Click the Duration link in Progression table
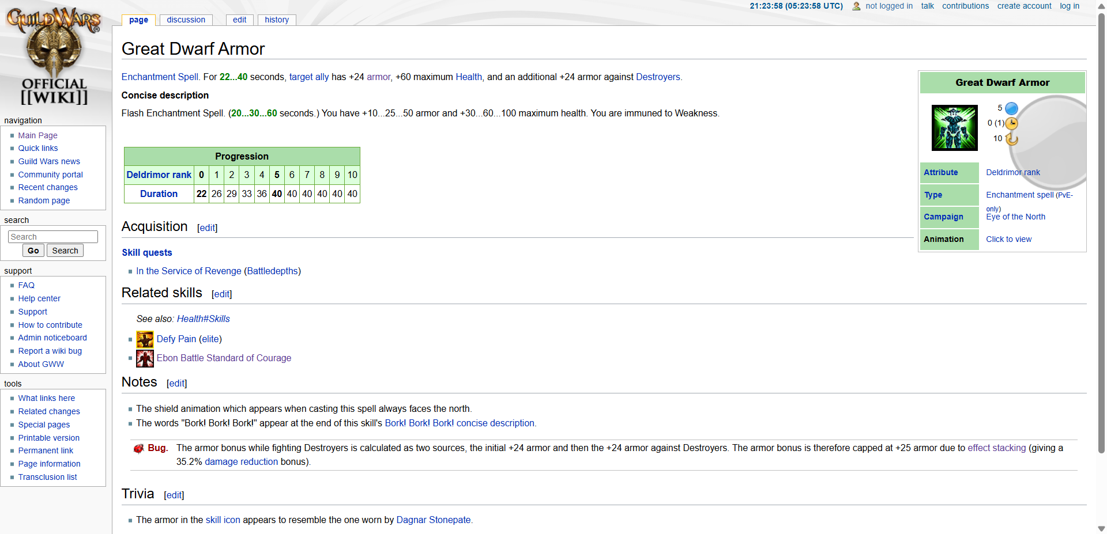Image resolution: width=1107 pixels, height=534 pixels. (x=159, y=194)
